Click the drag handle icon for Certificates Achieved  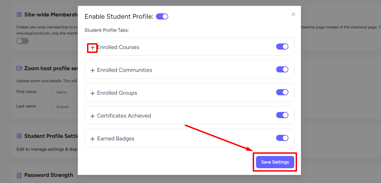93,116
